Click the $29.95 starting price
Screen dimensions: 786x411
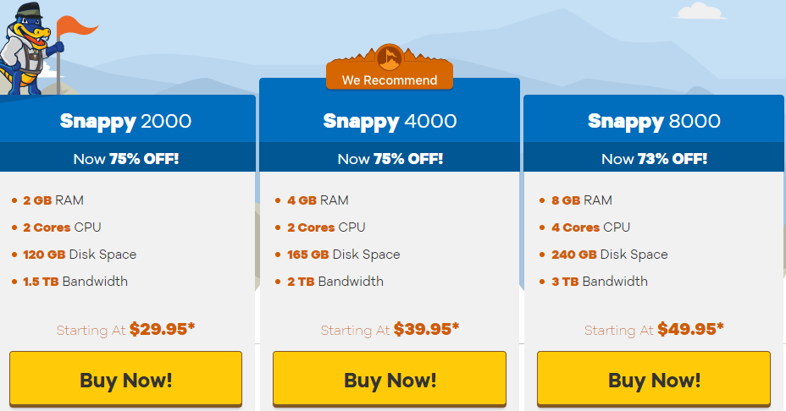162,329
